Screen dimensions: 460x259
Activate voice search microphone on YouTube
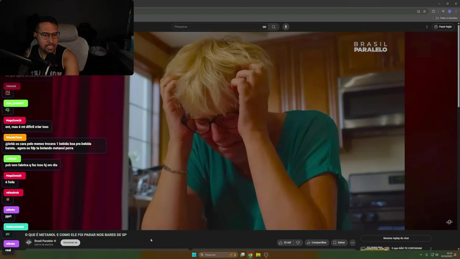(x=286, y=27)
